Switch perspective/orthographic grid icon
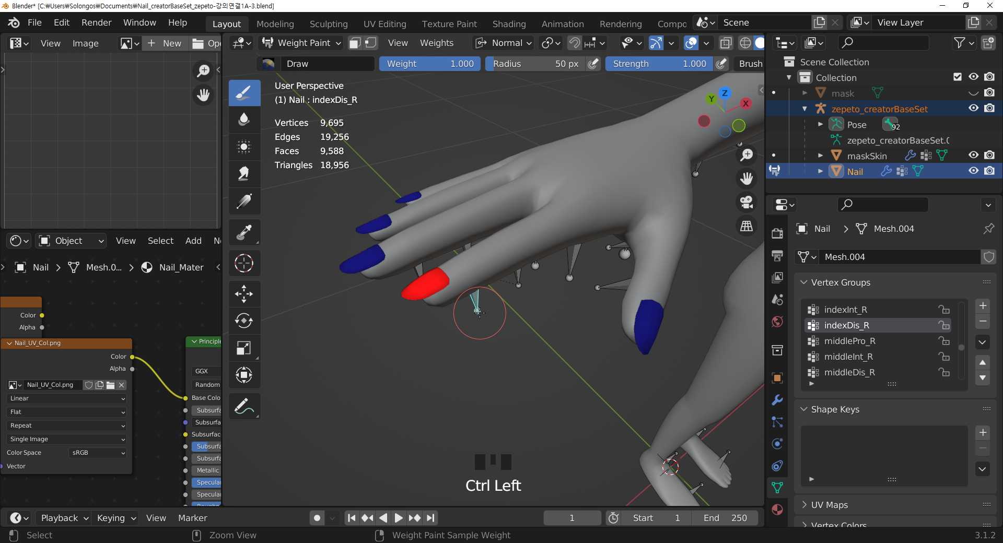This screenshot has height=543, width=1003. click(747, 226)
